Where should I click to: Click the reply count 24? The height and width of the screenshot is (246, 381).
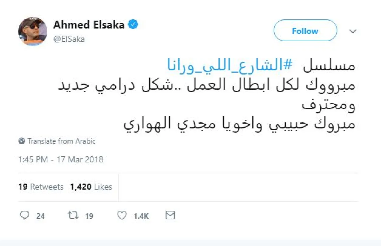(x=40, y=216)
